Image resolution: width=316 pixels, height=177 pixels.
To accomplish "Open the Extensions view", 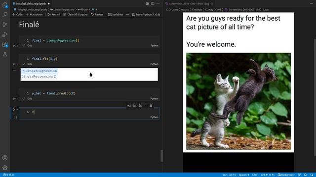I will pyautogui.click(x=5, y=44).
